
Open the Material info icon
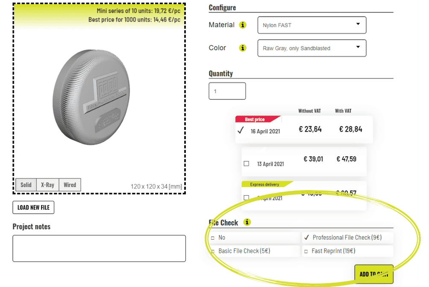242,25
